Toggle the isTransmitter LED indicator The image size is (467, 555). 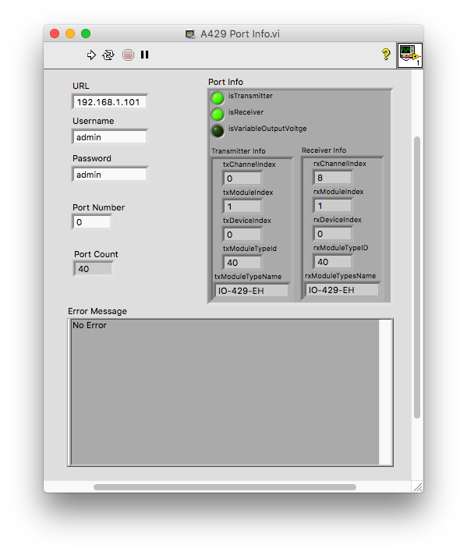click(x=218, y=97)
